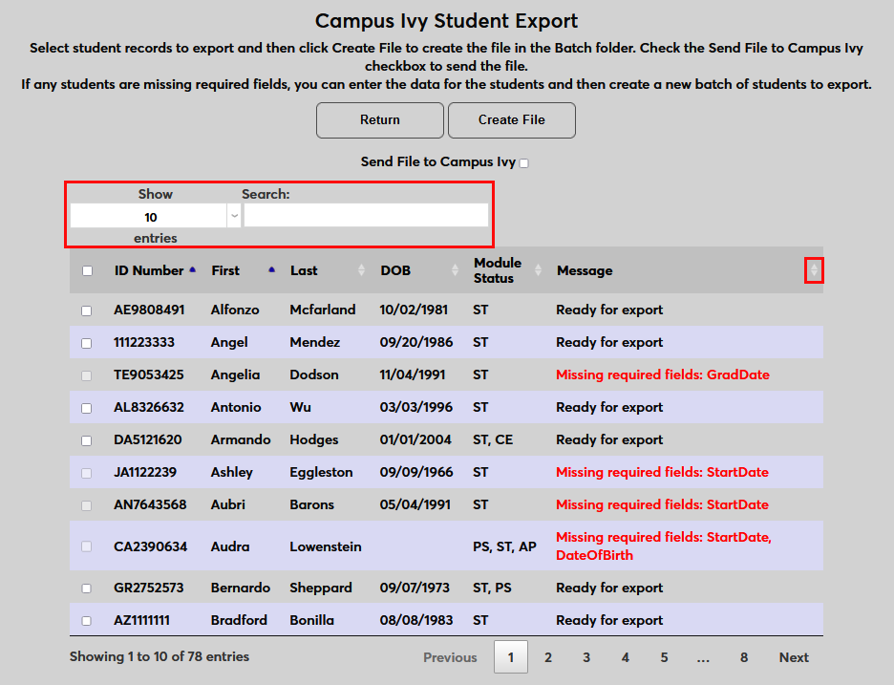
Task: Go to page 2 of results
Action: coord(548,657)
